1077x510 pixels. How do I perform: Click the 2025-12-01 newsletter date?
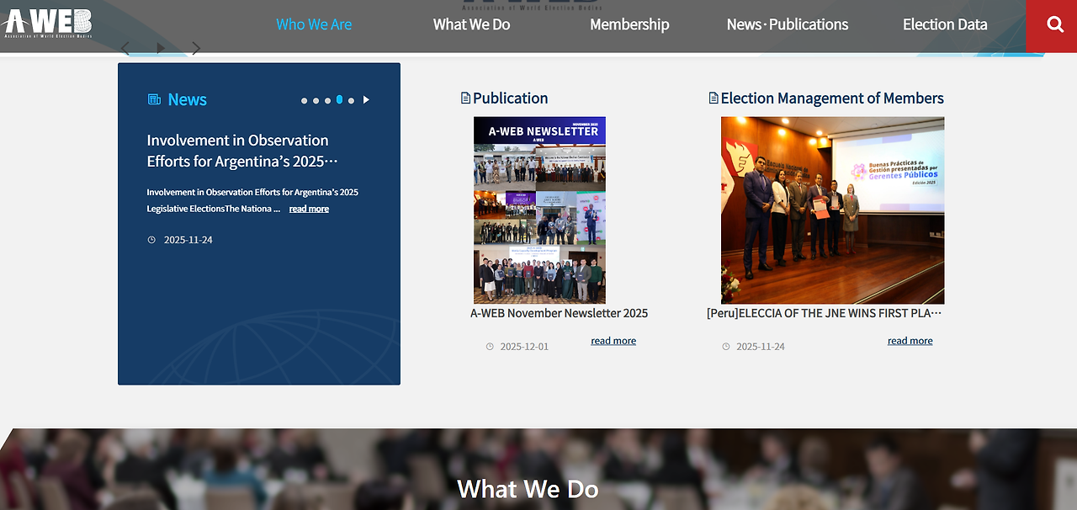pyautogui.click(x=524, y=347)
